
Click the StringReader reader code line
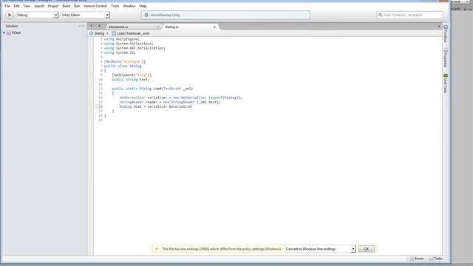click(x=170, y=102)
